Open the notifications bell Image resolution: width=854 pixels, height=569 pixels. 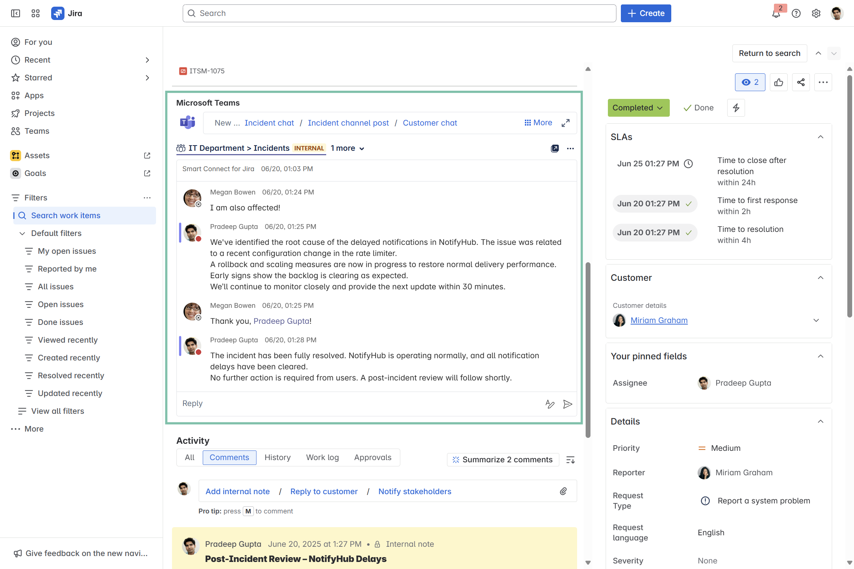click(x=776, y=14)
